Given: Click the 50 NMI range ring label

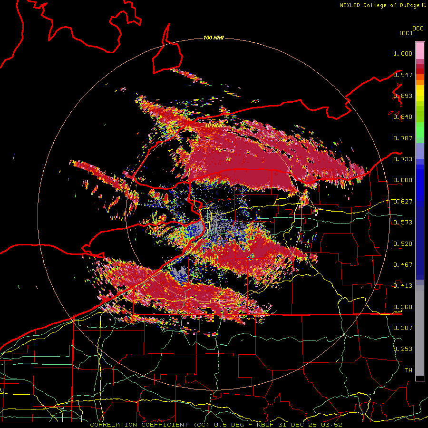Looking at the screenshot, I should pos(214,126).
